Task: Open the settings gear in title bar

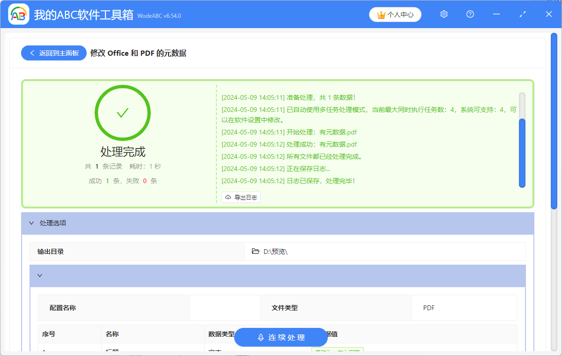Action: tap(444, 15)
